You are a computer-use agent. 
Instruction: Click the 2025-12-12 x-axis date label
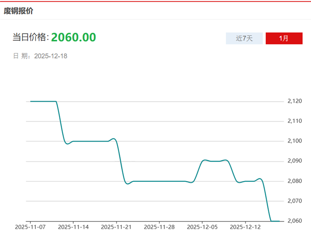pos(245,226)
